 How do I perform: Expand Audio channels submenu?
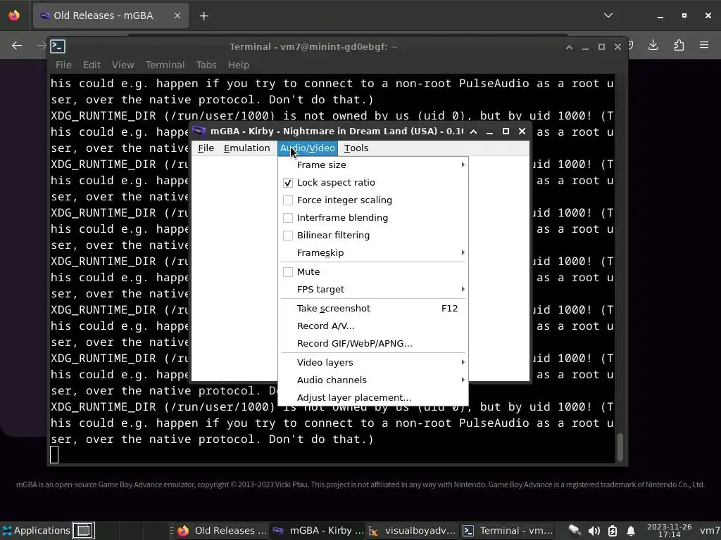coord(373,380)
